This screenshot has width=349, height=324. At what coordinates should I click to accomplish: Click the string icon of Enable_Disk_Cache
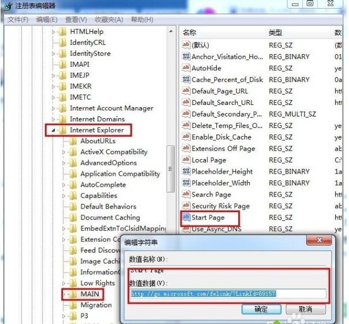pyautogui.click(x=186, y=137)
